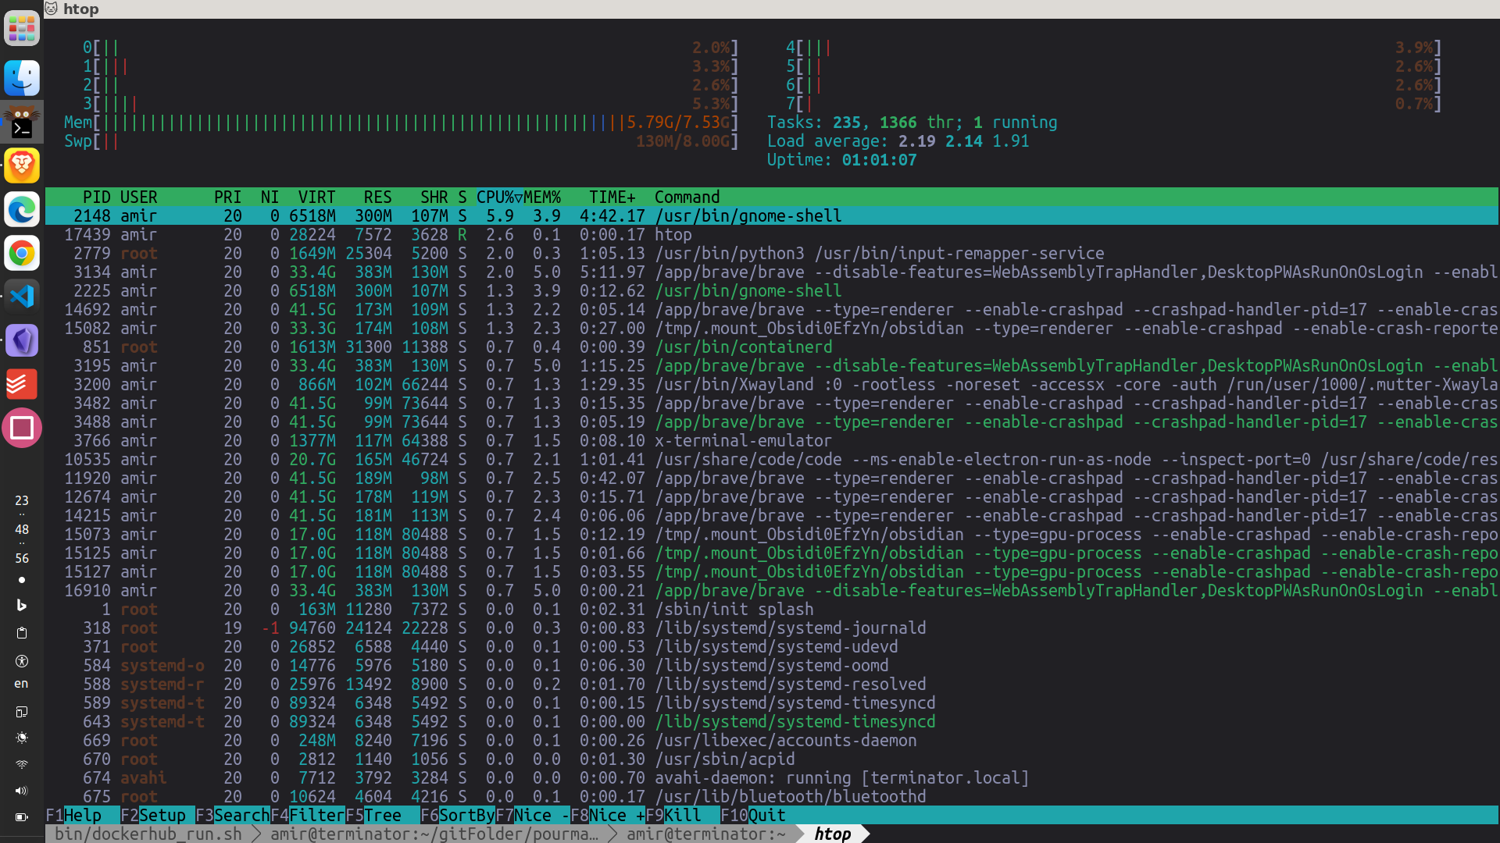This screenshot has height=843, width=1500.
Task: Click F2 Setup in htop footer
Action: pos(158,815)
